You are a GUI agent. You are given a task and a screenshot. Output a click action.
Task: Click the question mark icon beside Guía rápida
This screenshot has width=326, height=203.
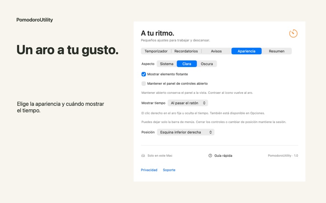pos(210,155)
